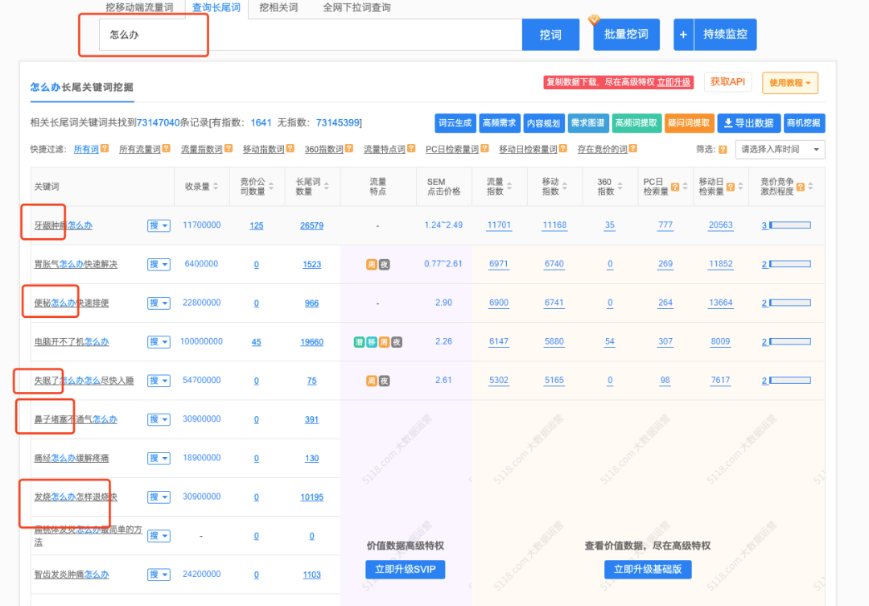
Task: Click the 夜 tag in 失眠了怎么办 row
Action: [x=384, y=381]
